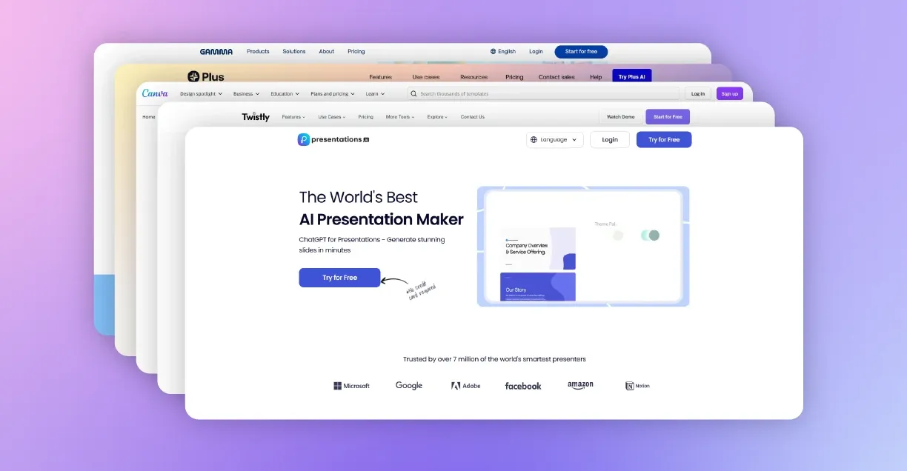Viewport: 907px width, 471px height.
Task: Select the green theme color swatch
Action: point(653,235)
